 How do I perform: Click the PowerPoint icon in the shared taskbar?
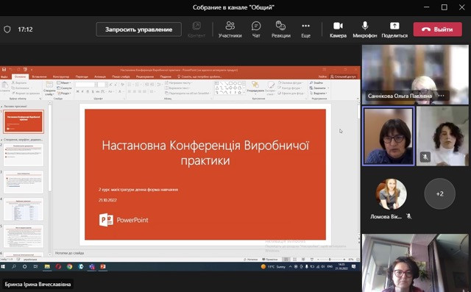pyautogui.click(x=103, y=266)
